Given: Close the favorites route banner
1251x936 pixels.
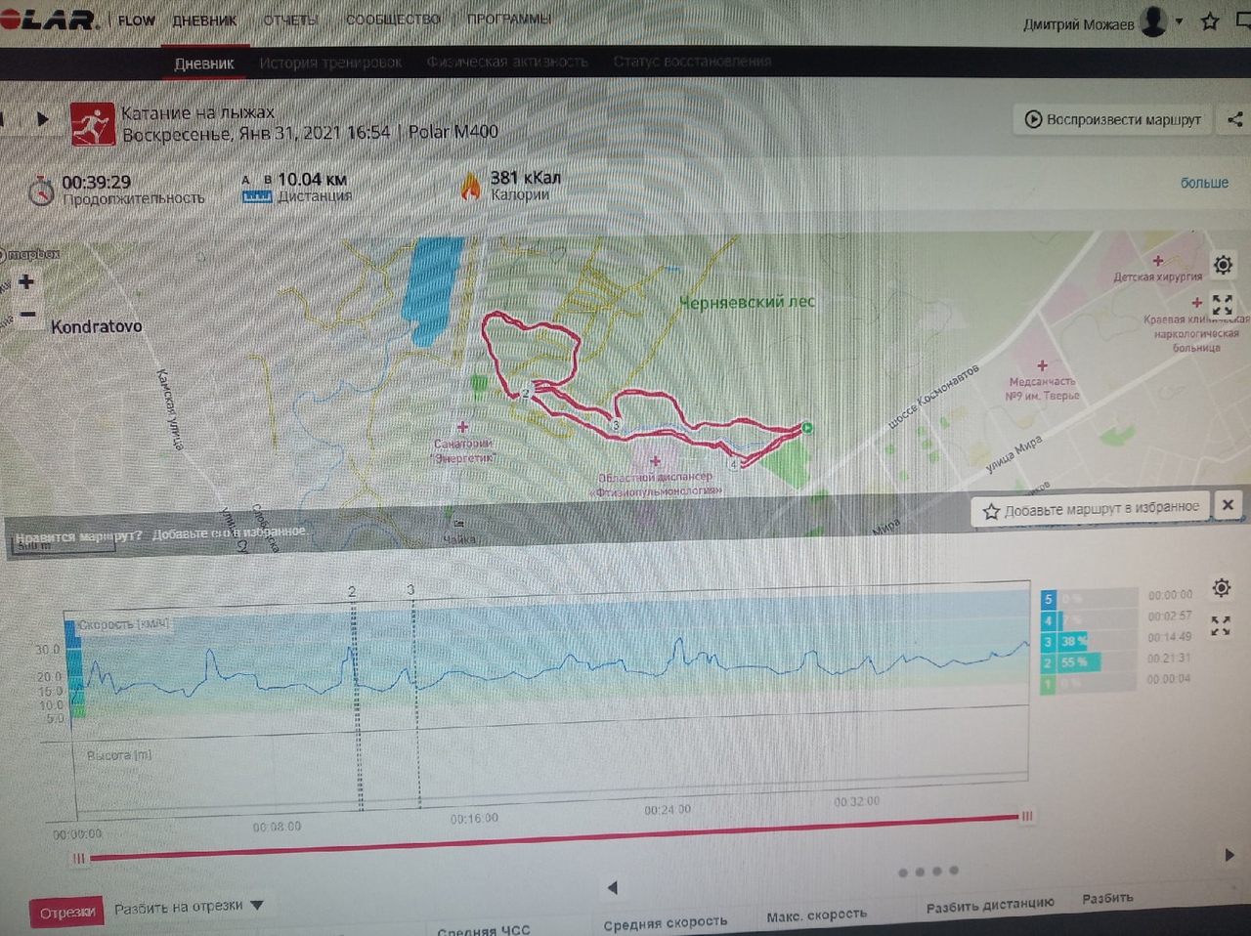Looking at the screenshot, I should pos(1228,505).
